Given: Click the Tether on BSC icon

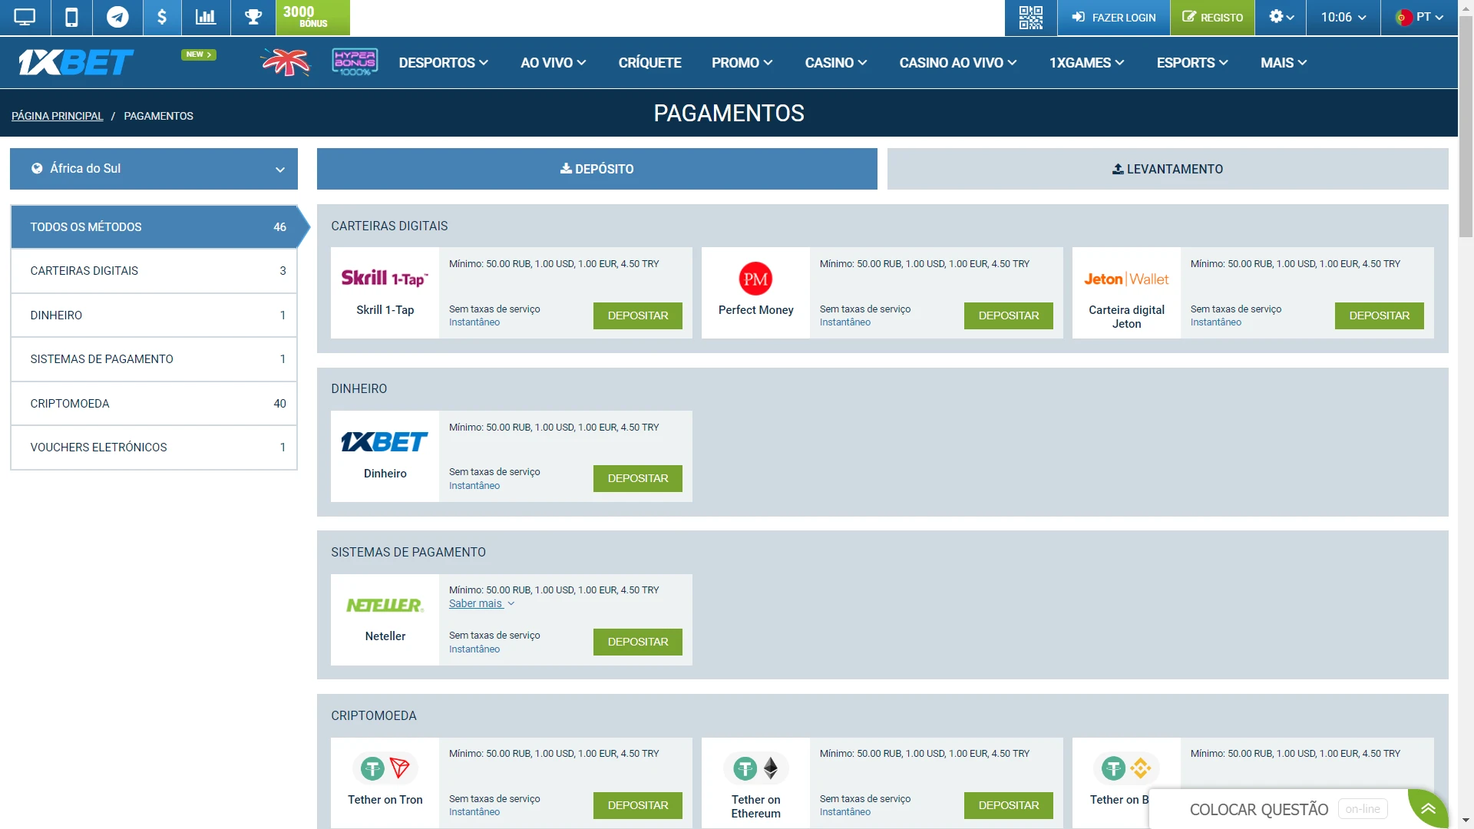Looking at the screenshot, I should coord(1126,768).
